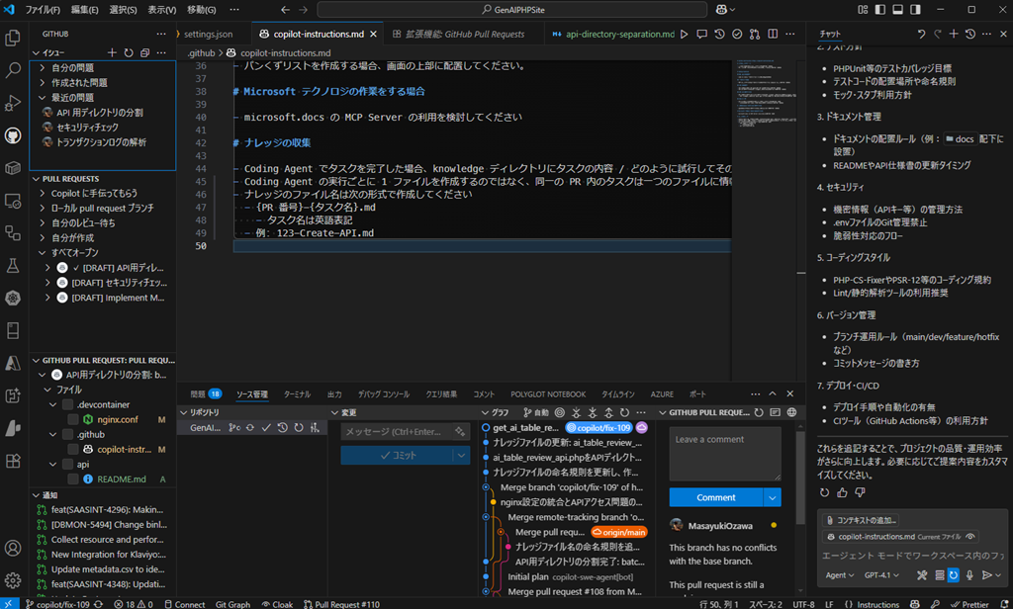Click コンテキストの追加 button in chat
This screenshot has width=1013, height=609.
862,520
